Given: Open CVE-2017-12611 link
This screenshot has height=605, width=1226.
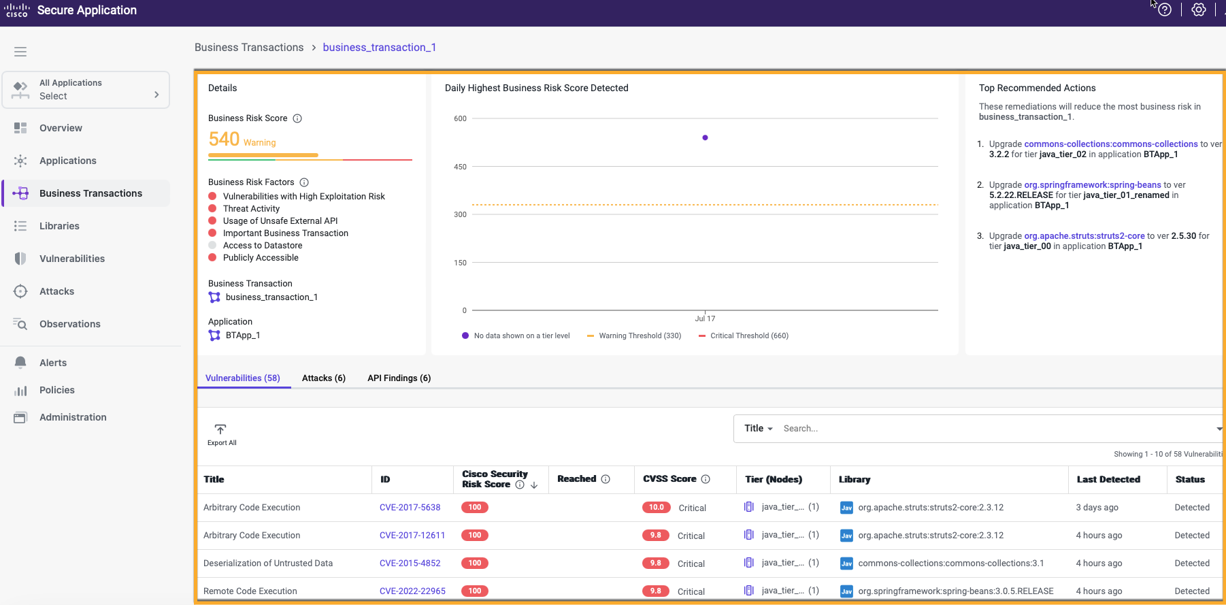Looking at the screenshot, I should tap(412, 536).
